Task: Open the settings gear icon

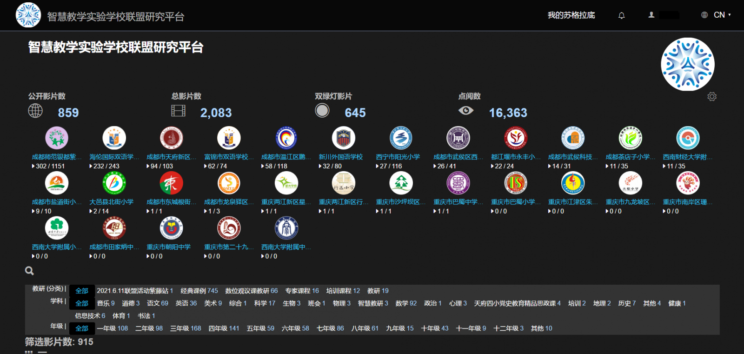Action: (x=711, y=96)
